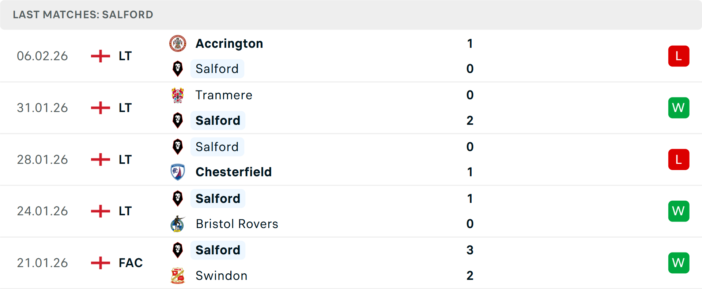The image size is (702, 289).
Task: Toggle the green W badge for Tranmere match
Action: click(679, 108)
